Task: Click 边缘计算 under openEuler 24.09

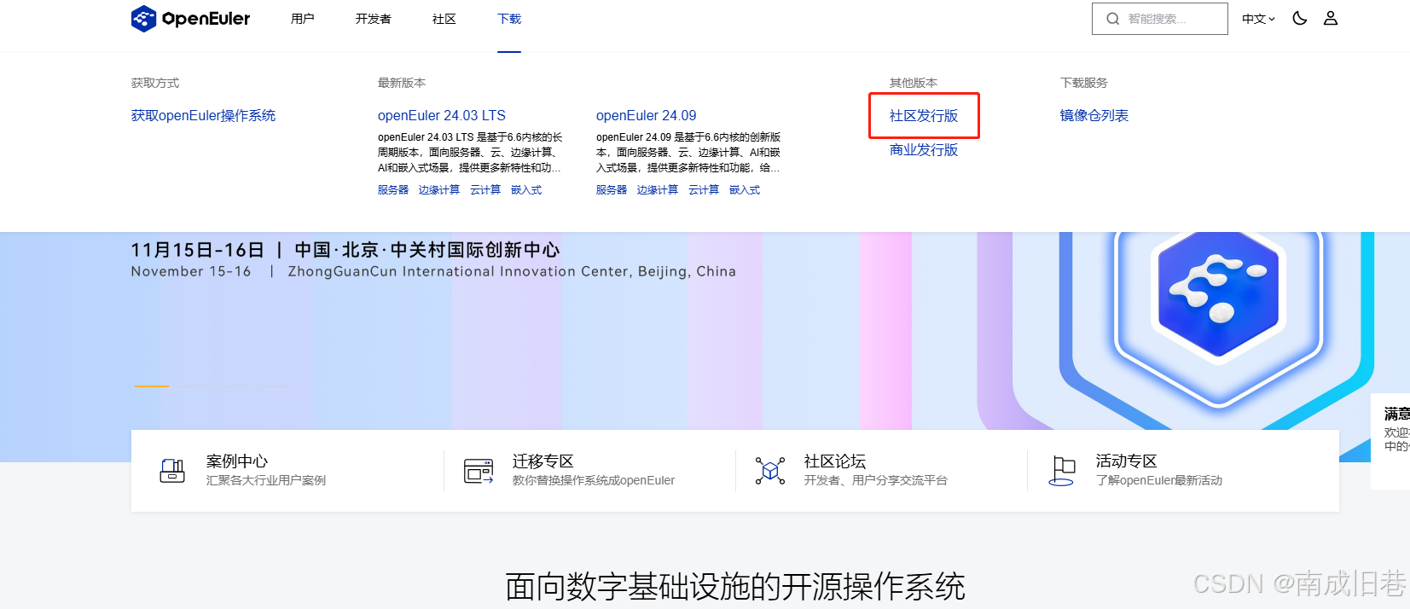Action: pos(658,189)
